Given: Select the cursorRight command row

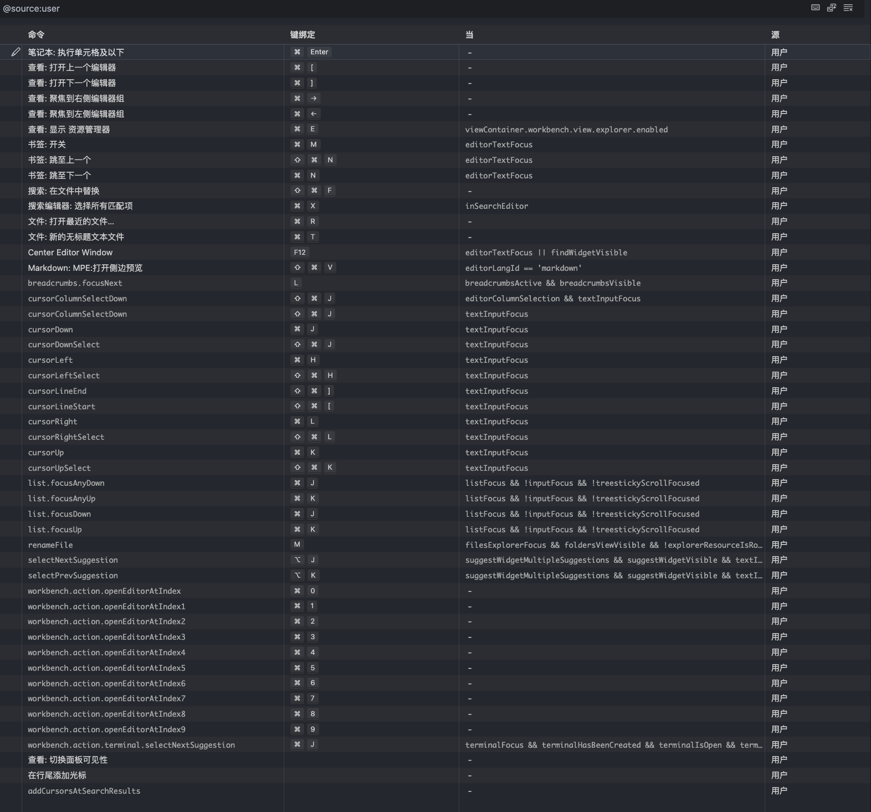Looking at the screenshot, I should pyautogui.click(x=435, y=422).
